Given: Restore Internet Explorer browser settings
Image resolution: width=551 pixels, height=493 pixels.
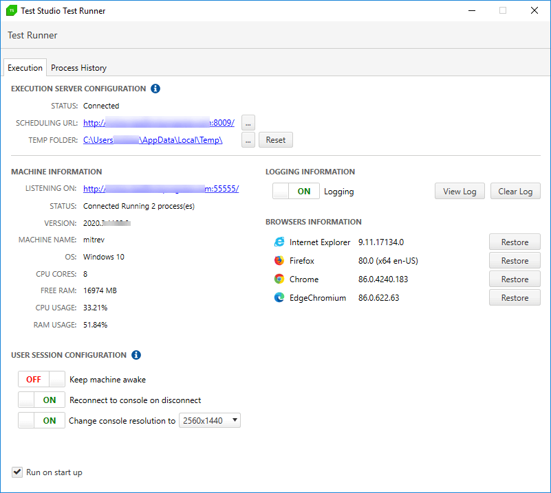Looking at the screenshot, I should click(x=515, y=242).
